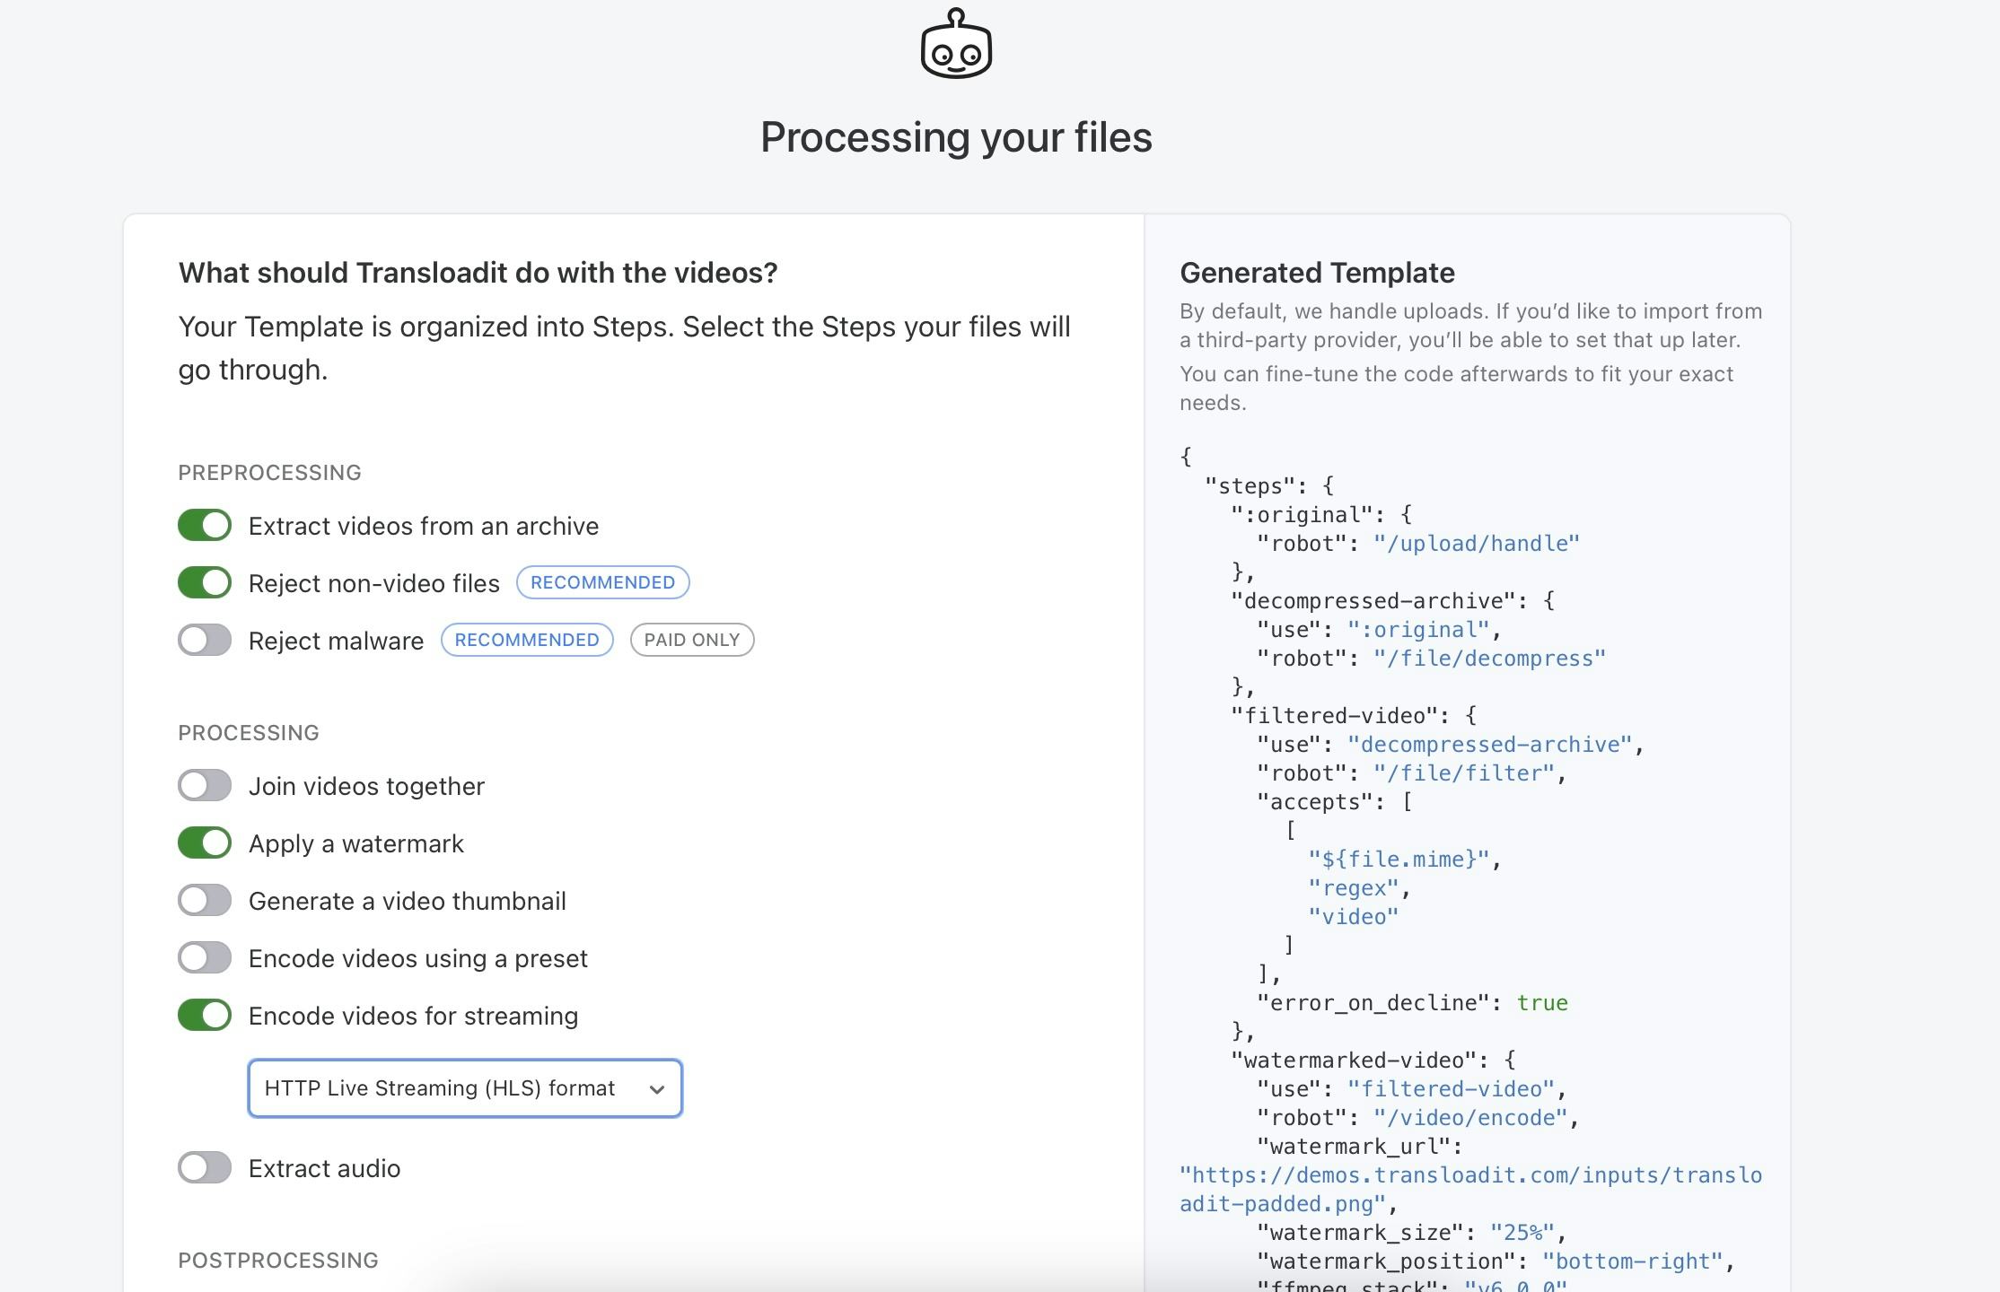
Task: Disable the Extract videos from an archive toggle
Action: click(205, 525)
